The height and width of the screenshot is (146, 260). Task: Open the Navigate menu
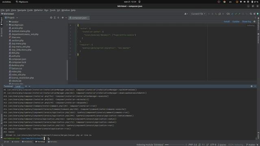click(22, 10)
